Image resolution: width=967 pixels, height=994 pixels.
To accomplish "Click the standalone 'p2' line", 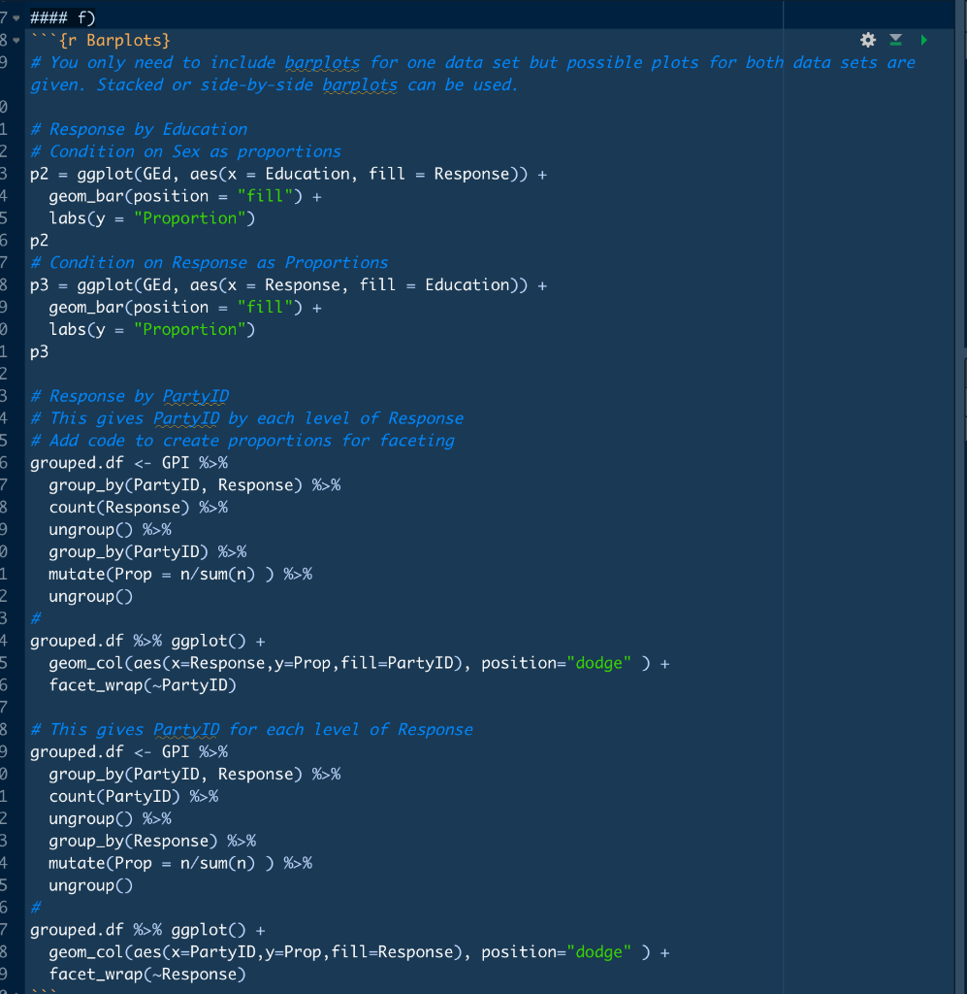I will tap(39, 241).
